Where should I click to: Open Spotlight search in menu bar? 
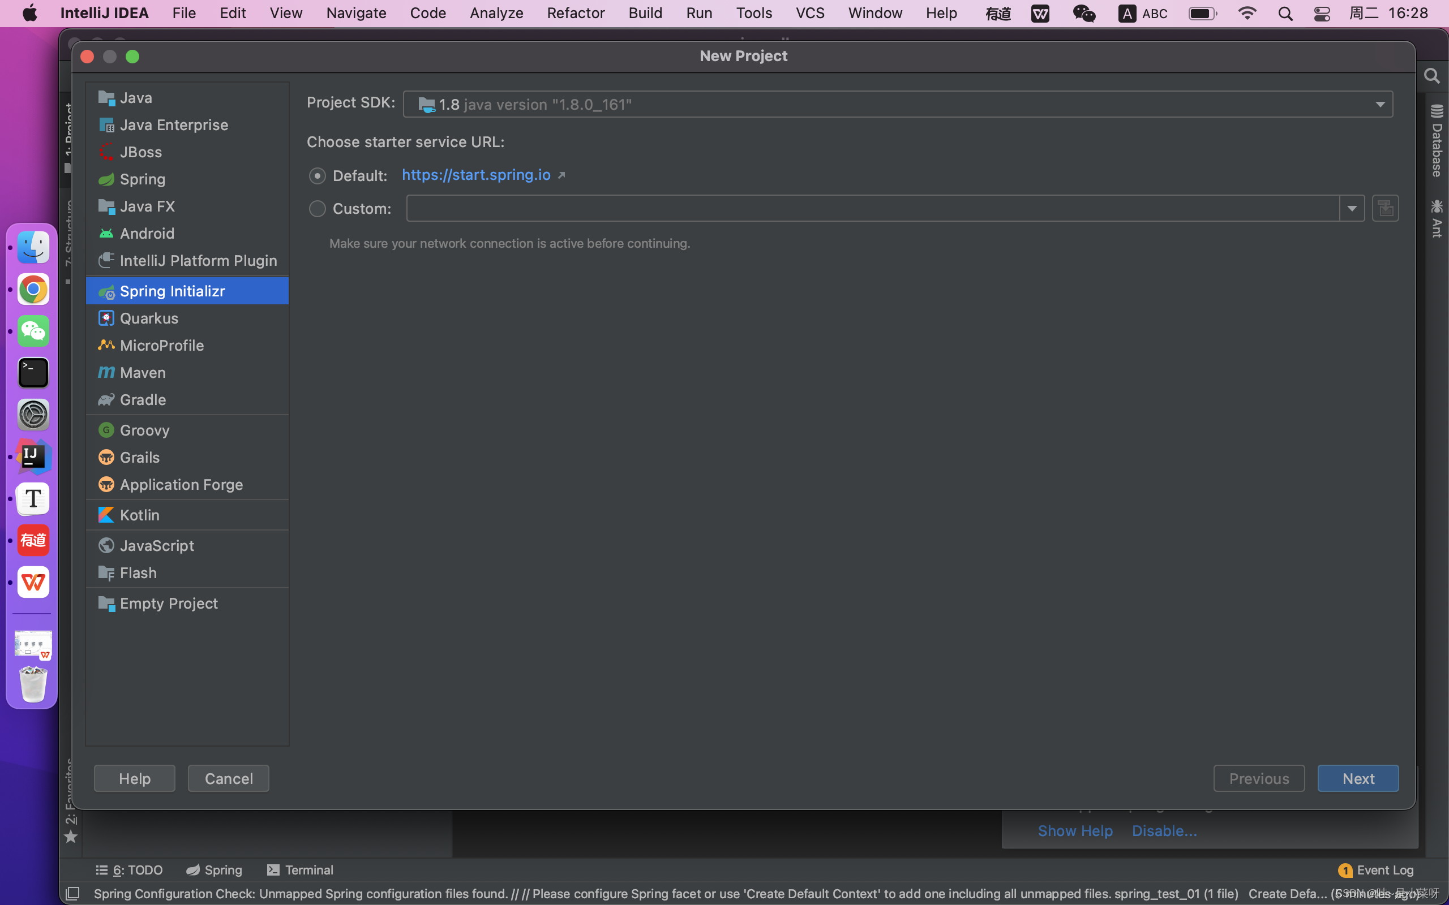1285,13
